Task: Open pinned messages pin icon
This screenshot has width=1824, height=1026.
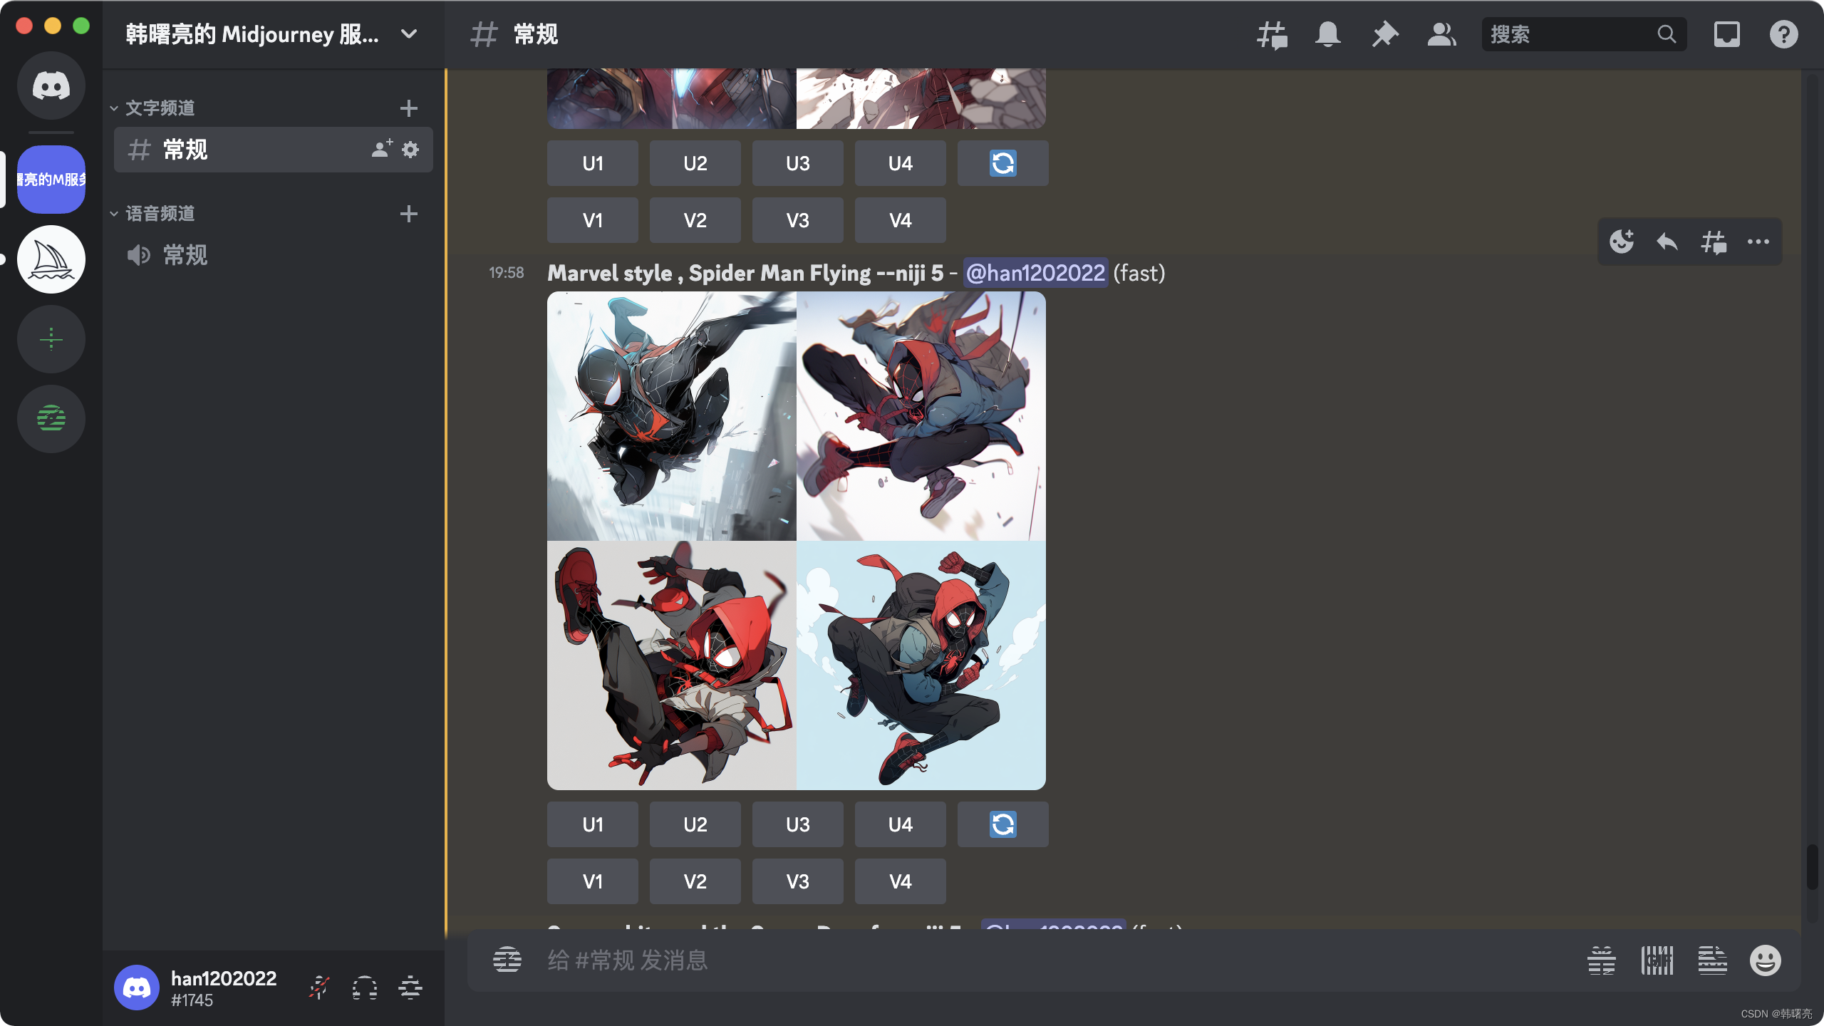Action: (1384, 34)
